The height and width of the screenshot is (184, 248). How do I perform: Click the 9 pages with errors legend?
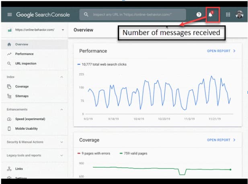click(x=94, y=153)
